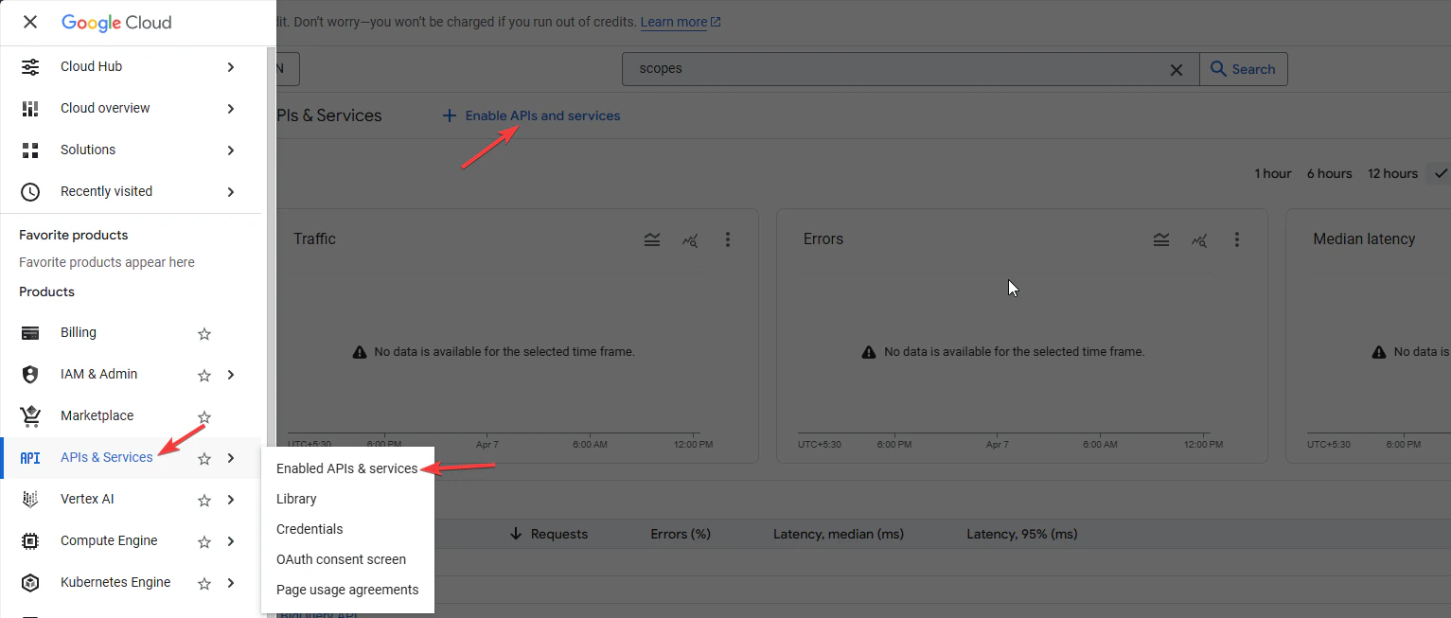Open the Library submenu item
Viewport: 1451px width, 618px height.
347,499
